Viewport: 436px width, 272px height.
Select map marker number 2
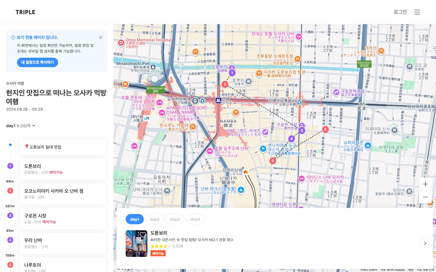coord(225,84)
